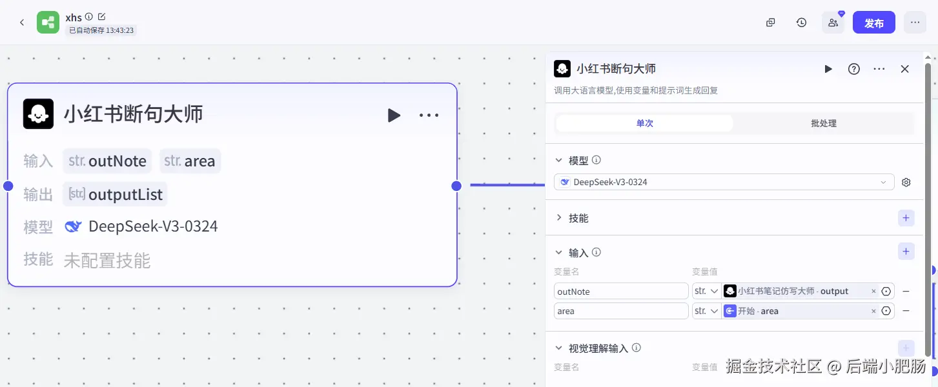The image size is (938, 387).
Task: Add a skill with plus button
Action: pos(906,218)
